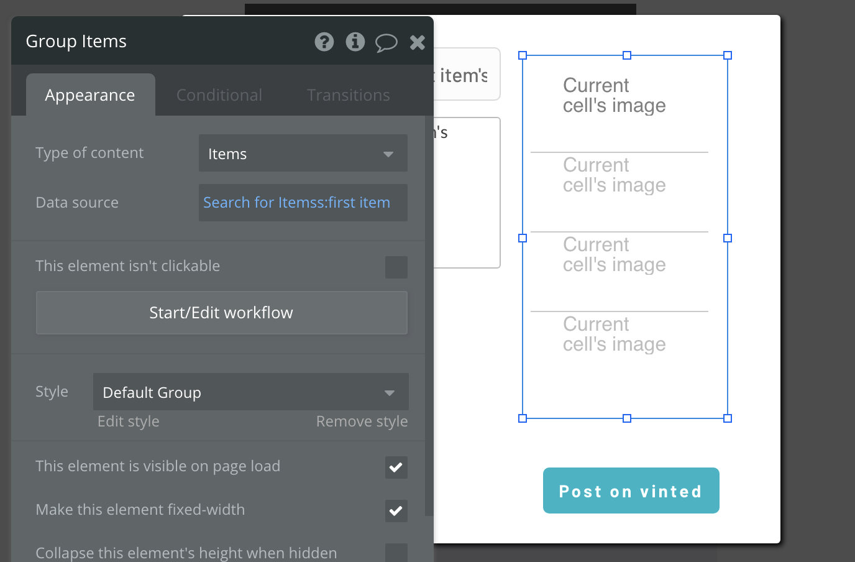
Task: Edit the Data source expression field
Action: coord(303,203)
